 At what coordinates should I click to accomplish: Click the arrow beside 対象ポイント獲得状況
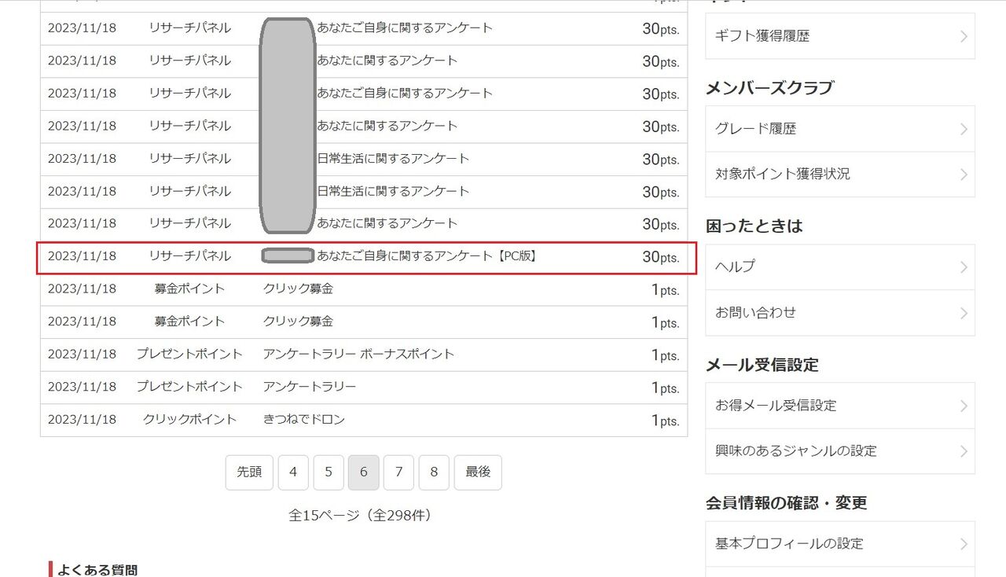click(x=964, y=175)
